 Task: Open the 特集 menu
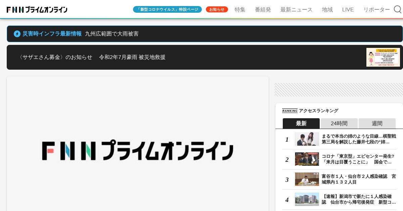[x=240, y=10]
